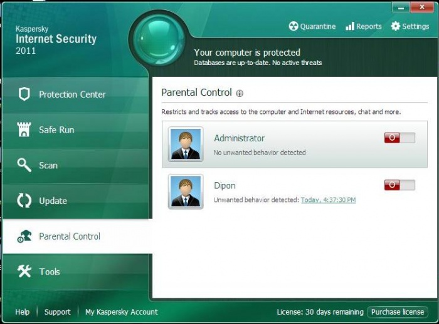Click the Update circular arrows icon

pyautogui.click(x=24, y=201)
